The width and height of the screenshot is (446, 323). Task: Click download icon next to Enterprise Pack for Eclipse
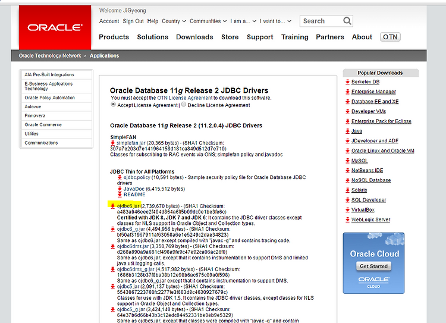click(x=347, y=121)
